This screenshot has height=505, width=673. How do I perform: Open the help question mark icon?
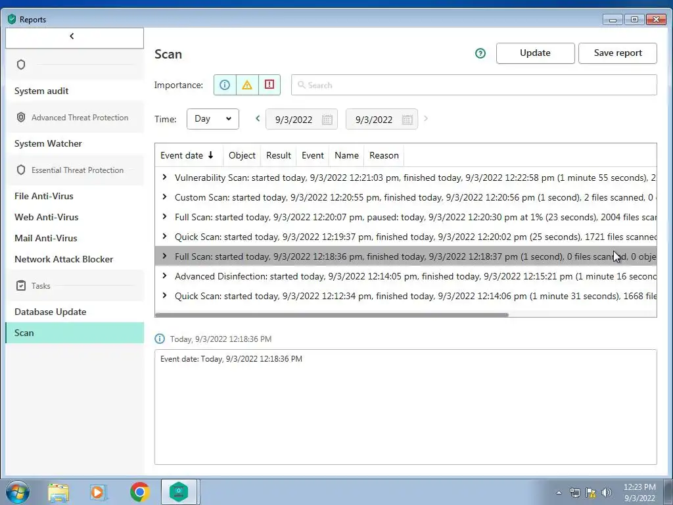pyautogui.click(x=480, y=53)
